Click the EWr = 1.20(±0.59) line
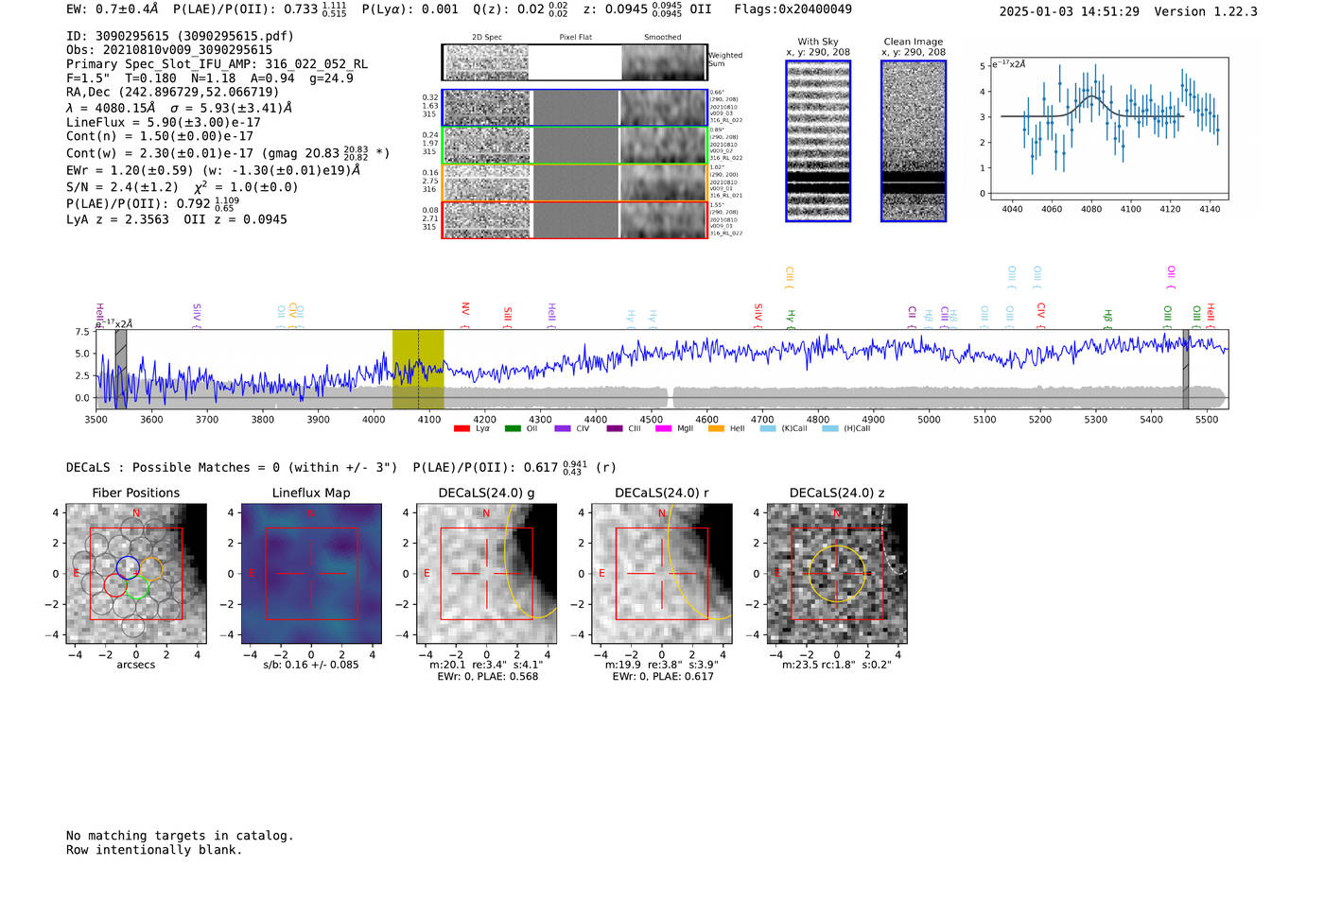The width and height of the screenshot is (1324, 901). [130, 171]
